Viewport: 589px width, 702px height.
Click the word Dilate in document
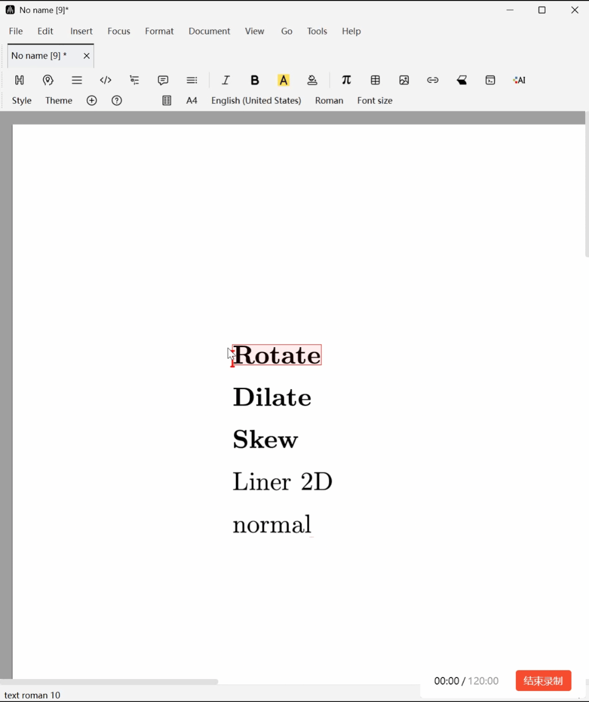[x=272, y=397]
